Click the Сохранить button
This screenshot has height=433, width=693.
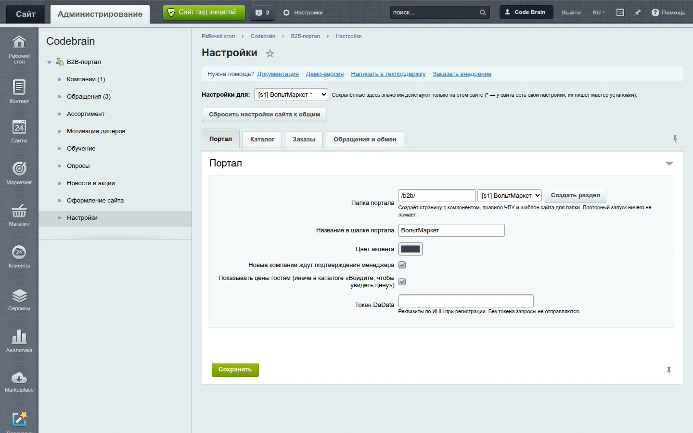point(235,369)
